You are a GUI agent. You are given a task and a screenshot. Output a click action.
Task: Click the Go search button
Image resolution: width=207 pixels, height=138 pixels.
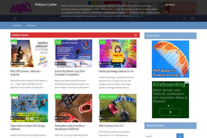point(180,136)
